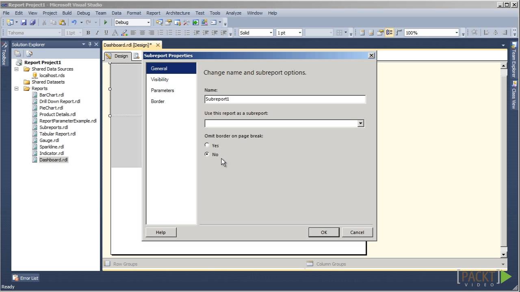This screenshot has height=292, width=520.
Task: Align text left in the format toolbar
Action: [x=133, y=33]
